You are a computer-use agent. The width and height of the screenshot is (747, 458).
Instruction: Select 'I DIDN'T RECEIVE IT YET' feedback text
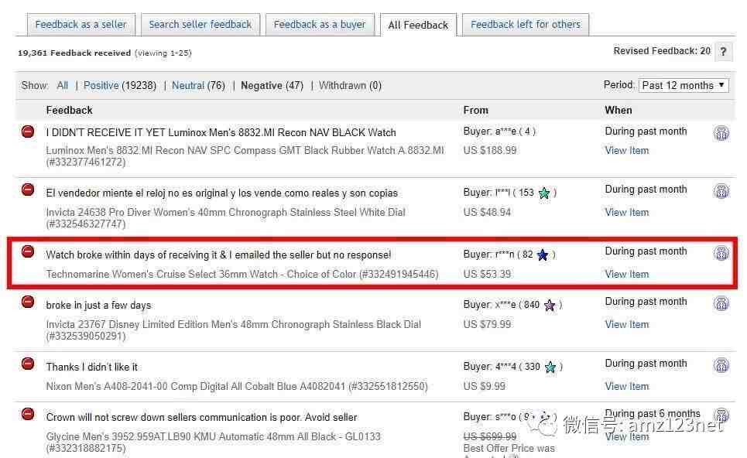point(221,132)
